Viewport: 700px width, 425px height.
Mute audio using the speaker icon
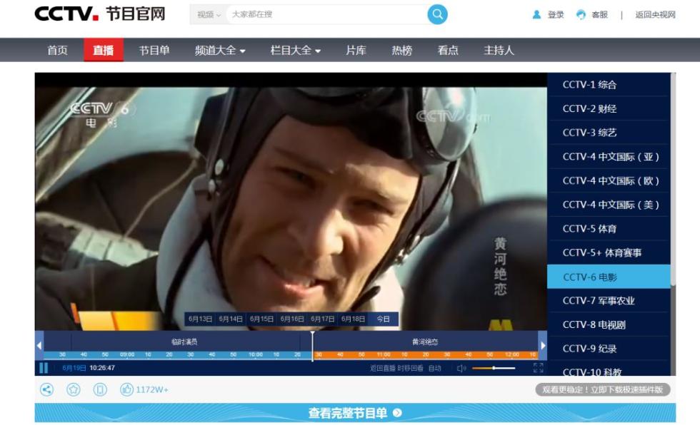point(461,369)
